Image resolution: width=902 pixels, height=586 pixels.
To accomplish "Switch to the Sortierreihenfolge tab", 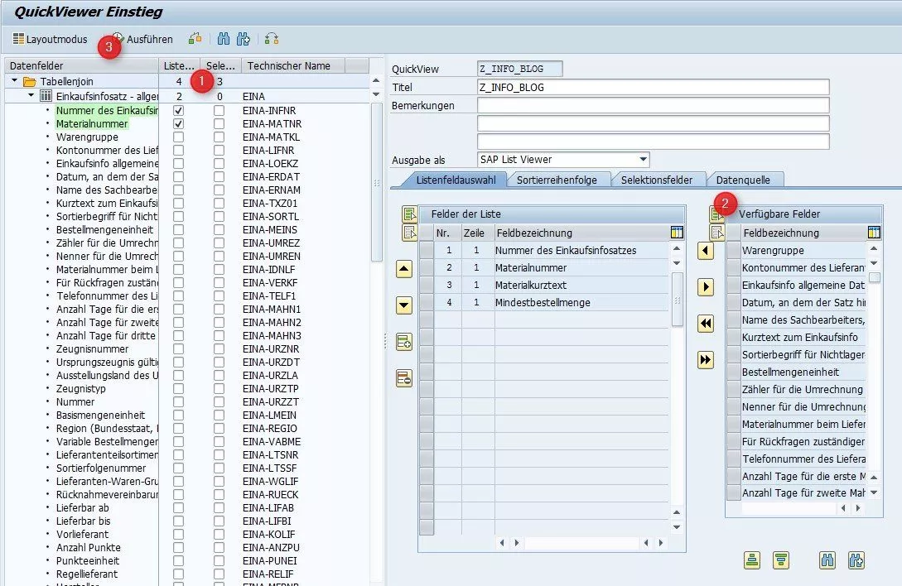I will click(557, 180).
